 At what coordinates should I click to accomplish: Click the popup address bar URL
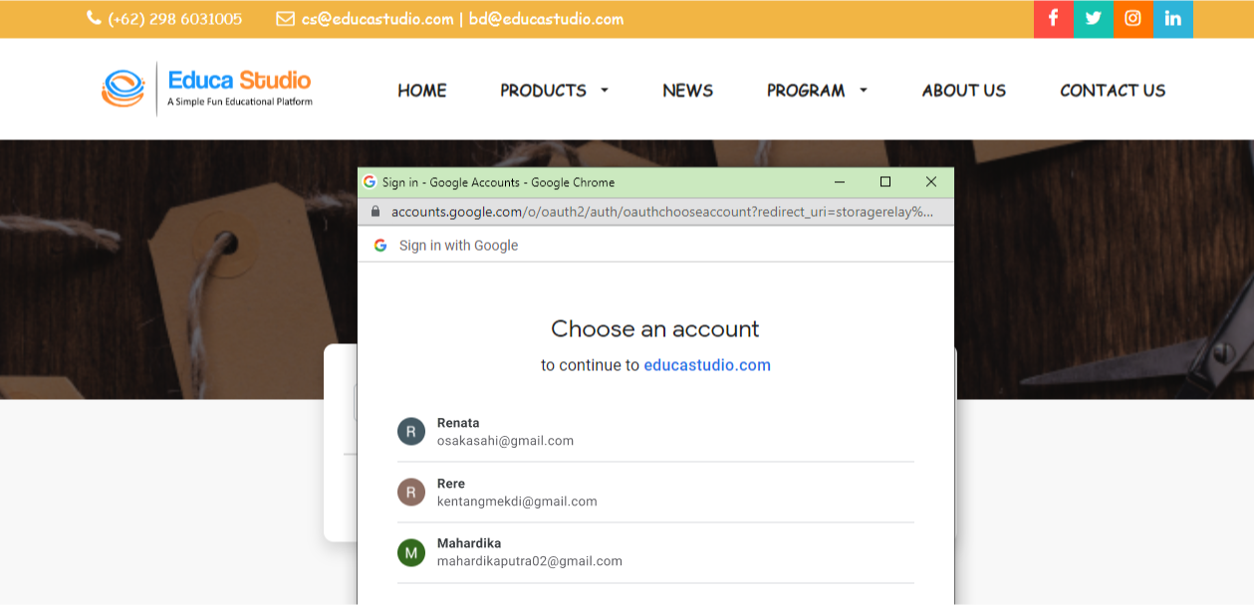click(x=661, y=212)
